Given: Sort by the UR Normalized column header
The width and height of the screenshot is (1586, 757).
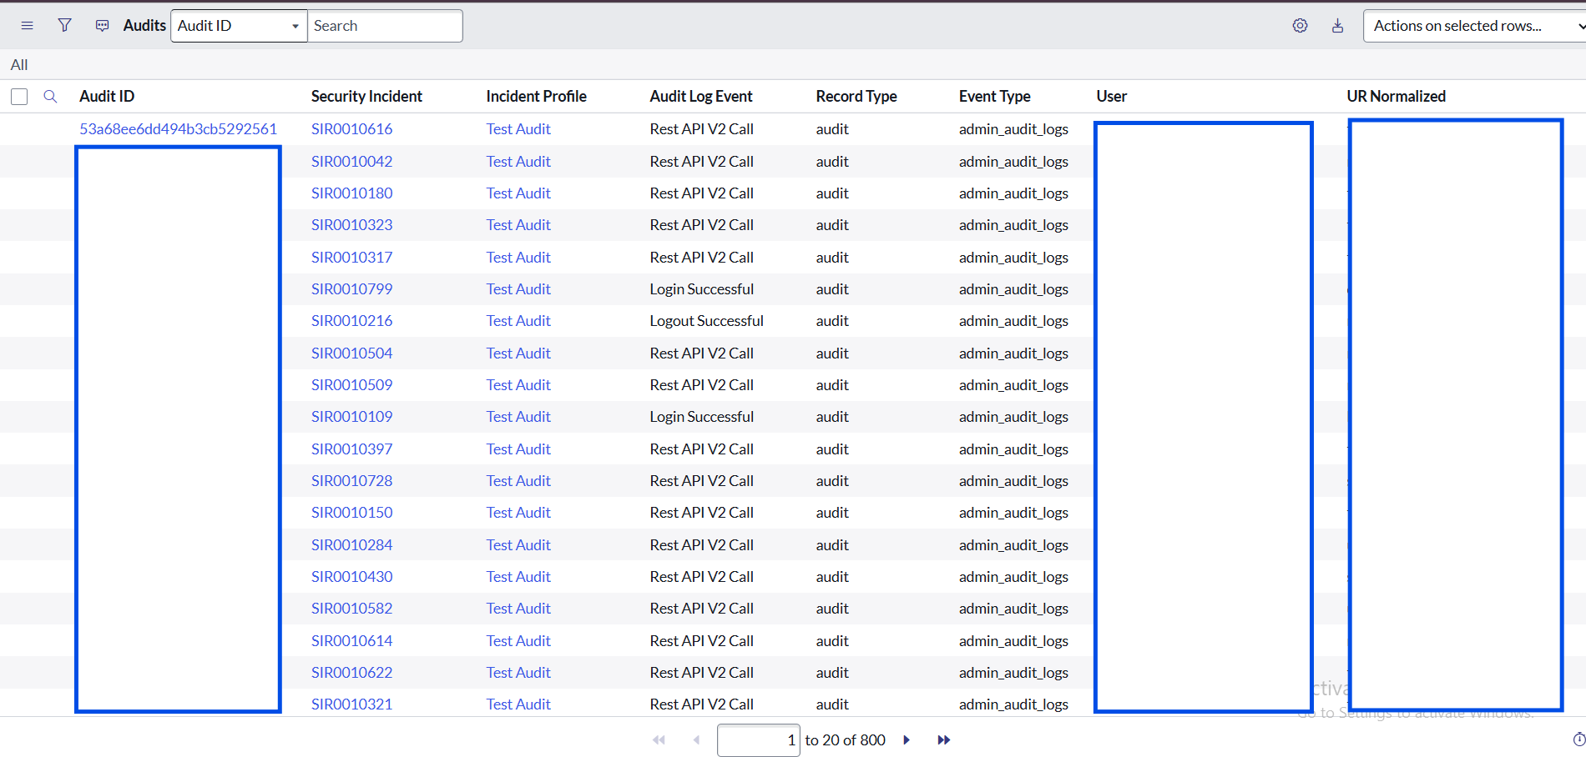Looking at the screenshot, I should [x=1396, y=97].
